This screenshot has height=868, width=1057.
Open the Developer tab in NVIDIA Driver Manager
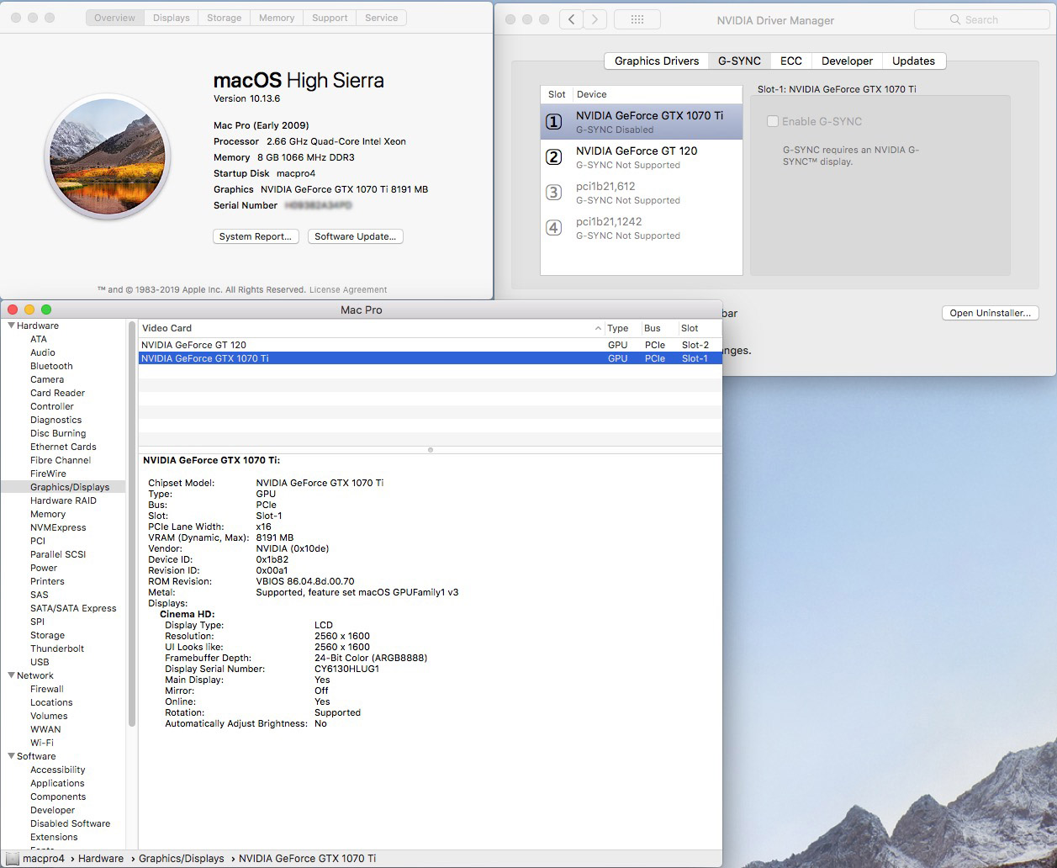[848, 61]
